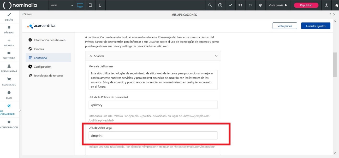
Task: Open Diseño in left sidebar
Action: click(x=9, y=17)
